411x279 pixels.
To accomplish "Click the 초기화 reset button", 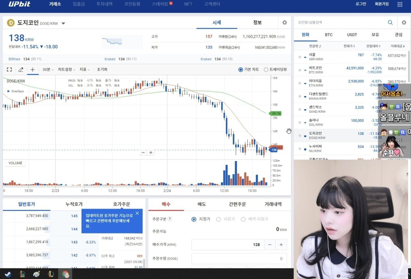I will point(102,70).
